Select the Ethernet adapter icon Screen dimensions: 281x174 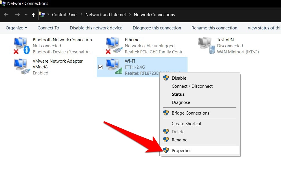tap(114, 46)
